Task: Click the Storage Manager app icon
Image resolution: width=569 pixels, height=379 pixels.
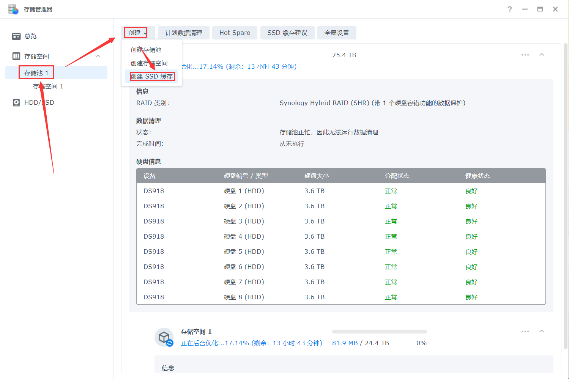Action: tap(13, 9)
